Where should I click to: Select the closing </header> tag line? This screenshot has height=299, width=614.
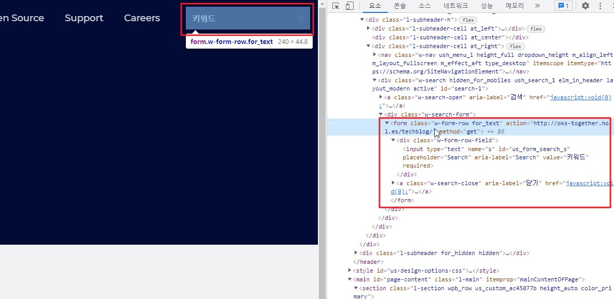[x=369, y=262]
